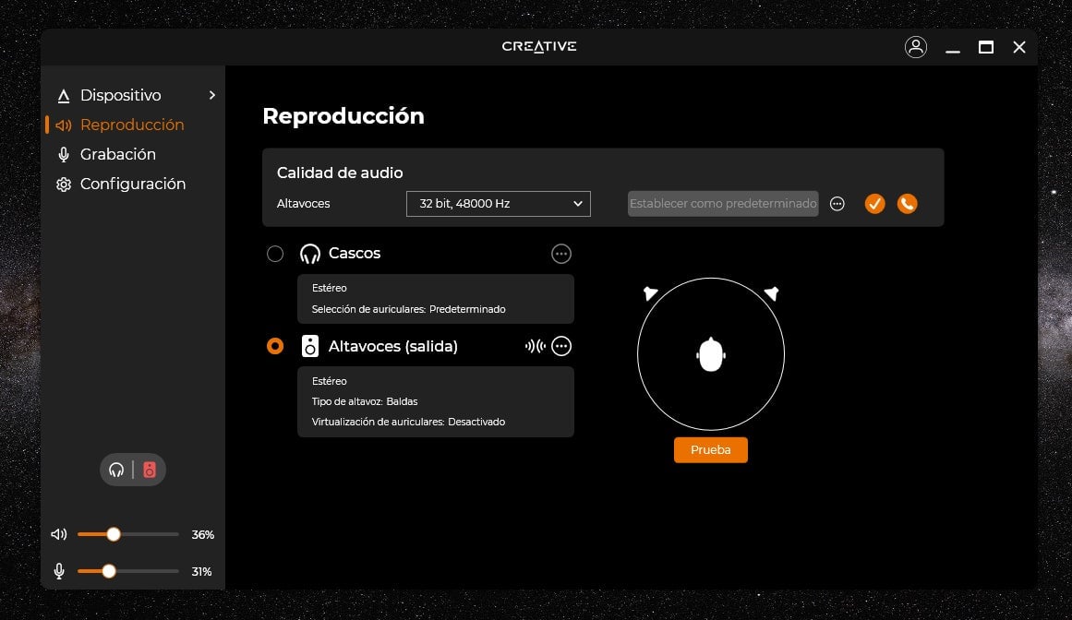
Task: Switch output to speakers in bottom toggle
Action: (150, 470)
